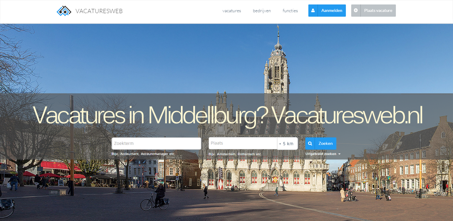Click the Bijv. Amsterdam, Rotterdam hint text
Image resolution: width=453 pixels, height=221 pixels.
[x=235, y=154]
